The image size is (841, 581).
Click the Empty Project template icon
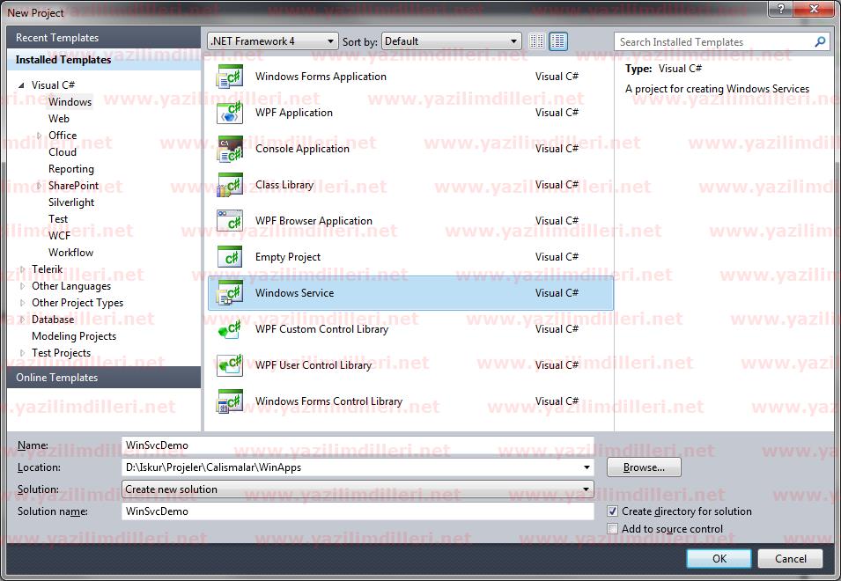[x=230, y=257]
